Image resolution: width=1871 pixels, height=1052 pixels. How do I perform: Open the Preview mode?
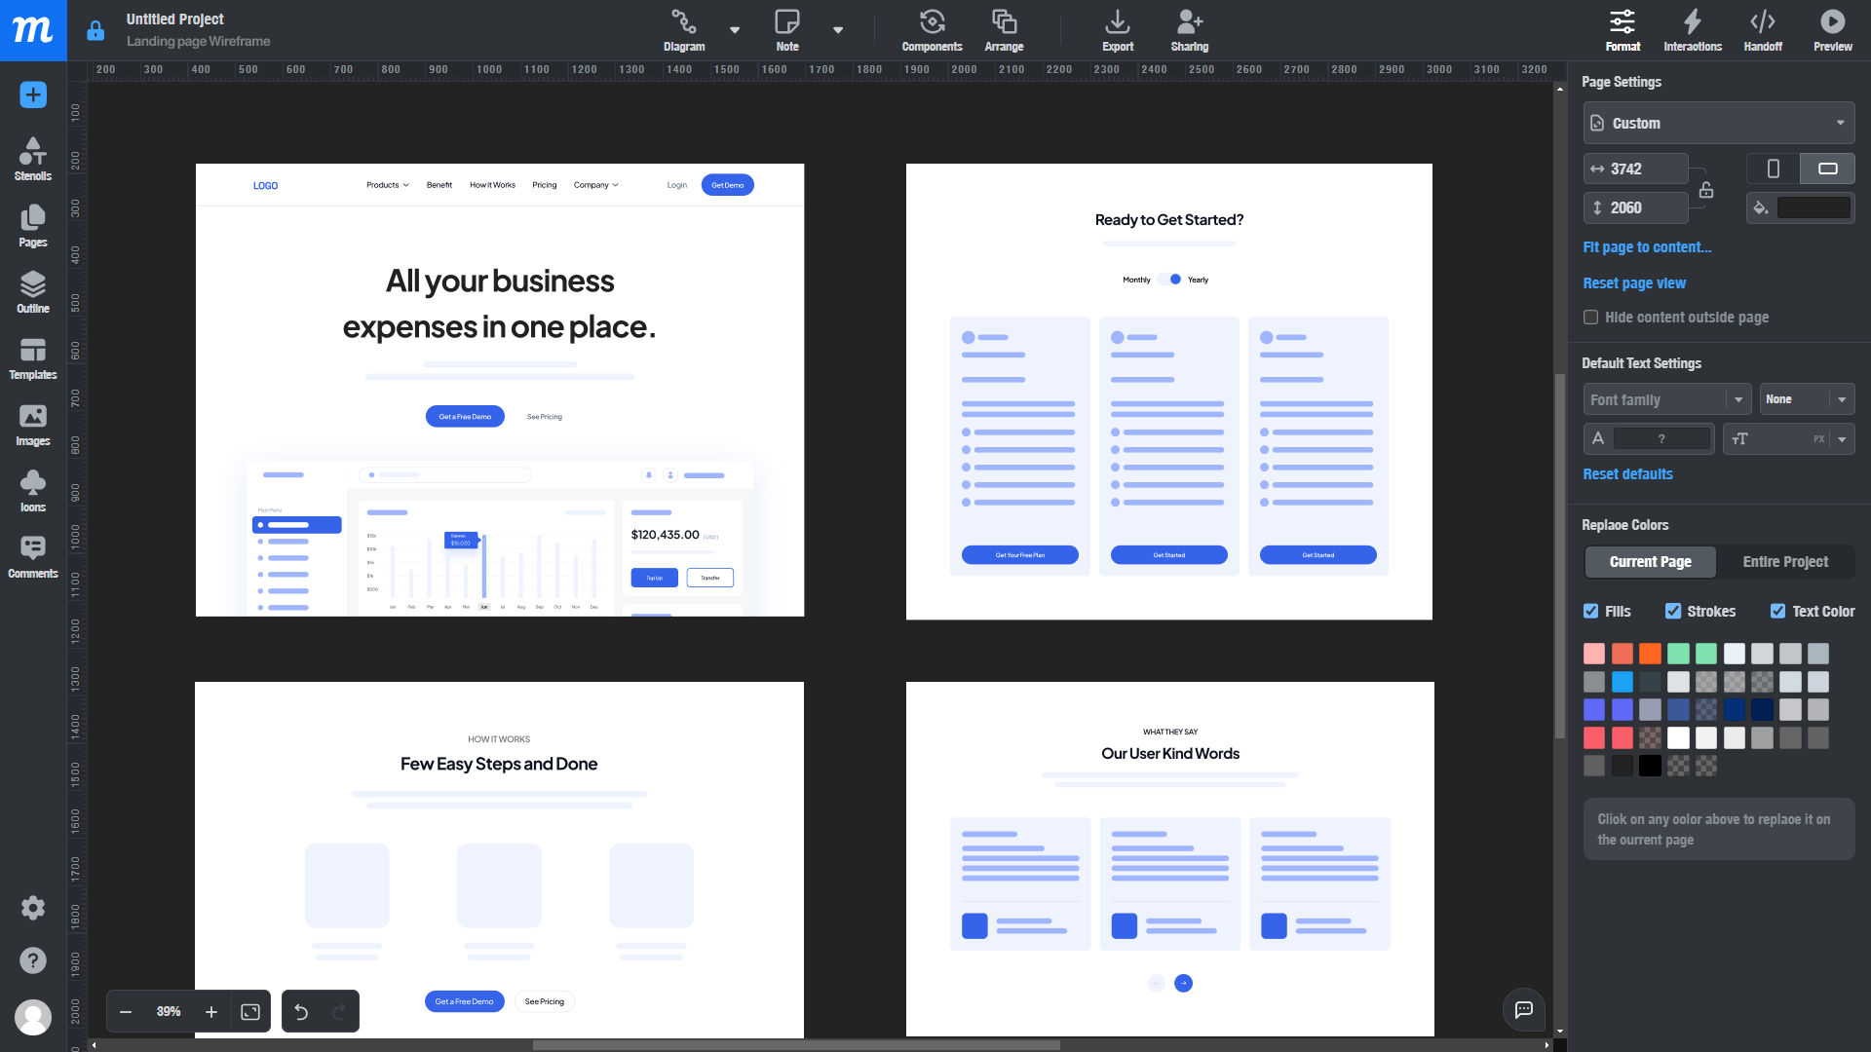1833,30
